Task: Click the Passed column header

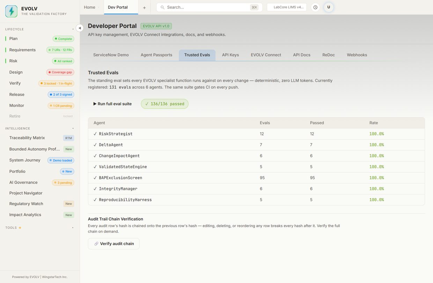Action: [317, 123]
